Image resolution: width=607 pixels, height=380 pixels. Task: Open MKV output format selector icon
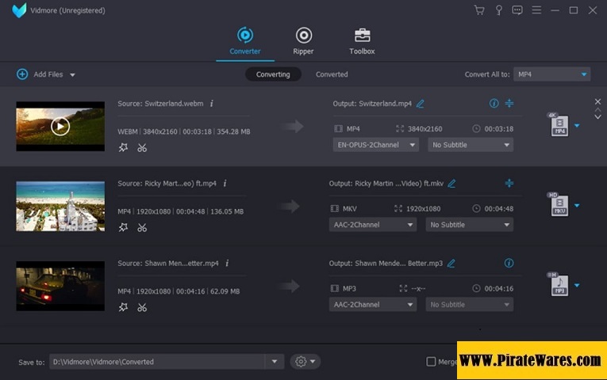coord(559,206)
